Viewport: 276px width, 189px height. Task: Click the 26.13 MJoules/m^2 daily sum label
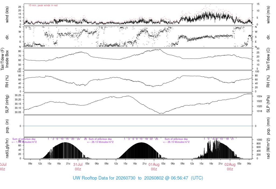[100, 142]
